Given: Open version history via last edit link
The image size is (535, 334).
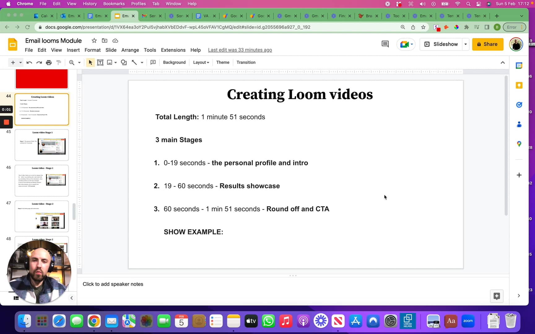Looking at the screenshot, I should (x=240, y=50).
